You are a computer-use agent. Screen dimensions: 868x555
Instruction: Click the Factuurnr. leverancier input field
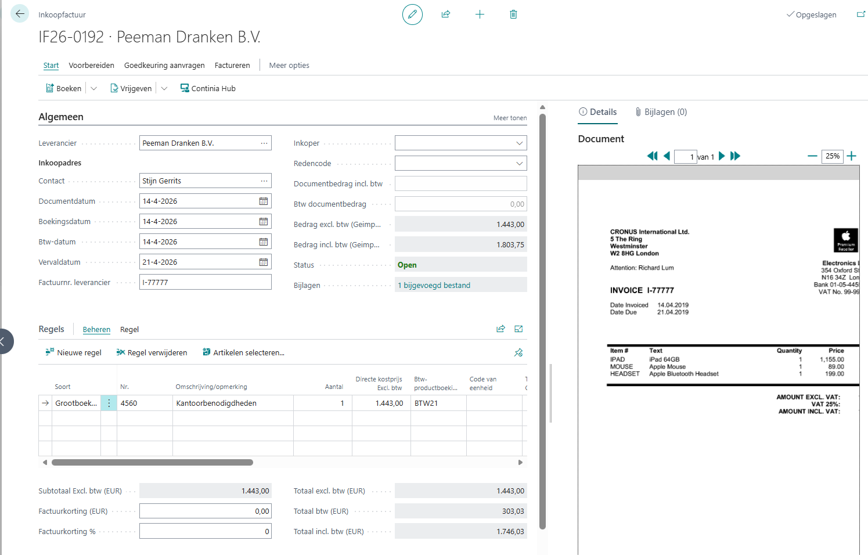(x=205, y=283)
